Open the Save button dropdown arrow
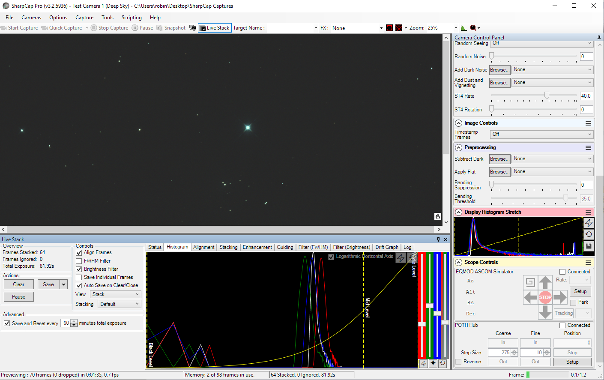Viewport: 604px width, 380px height. (x=64, y=284)
